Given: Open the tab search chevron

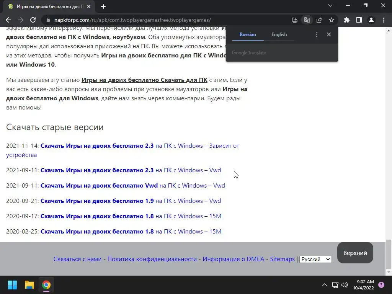Looking at the screenshot, I should (x=330, y=5).
